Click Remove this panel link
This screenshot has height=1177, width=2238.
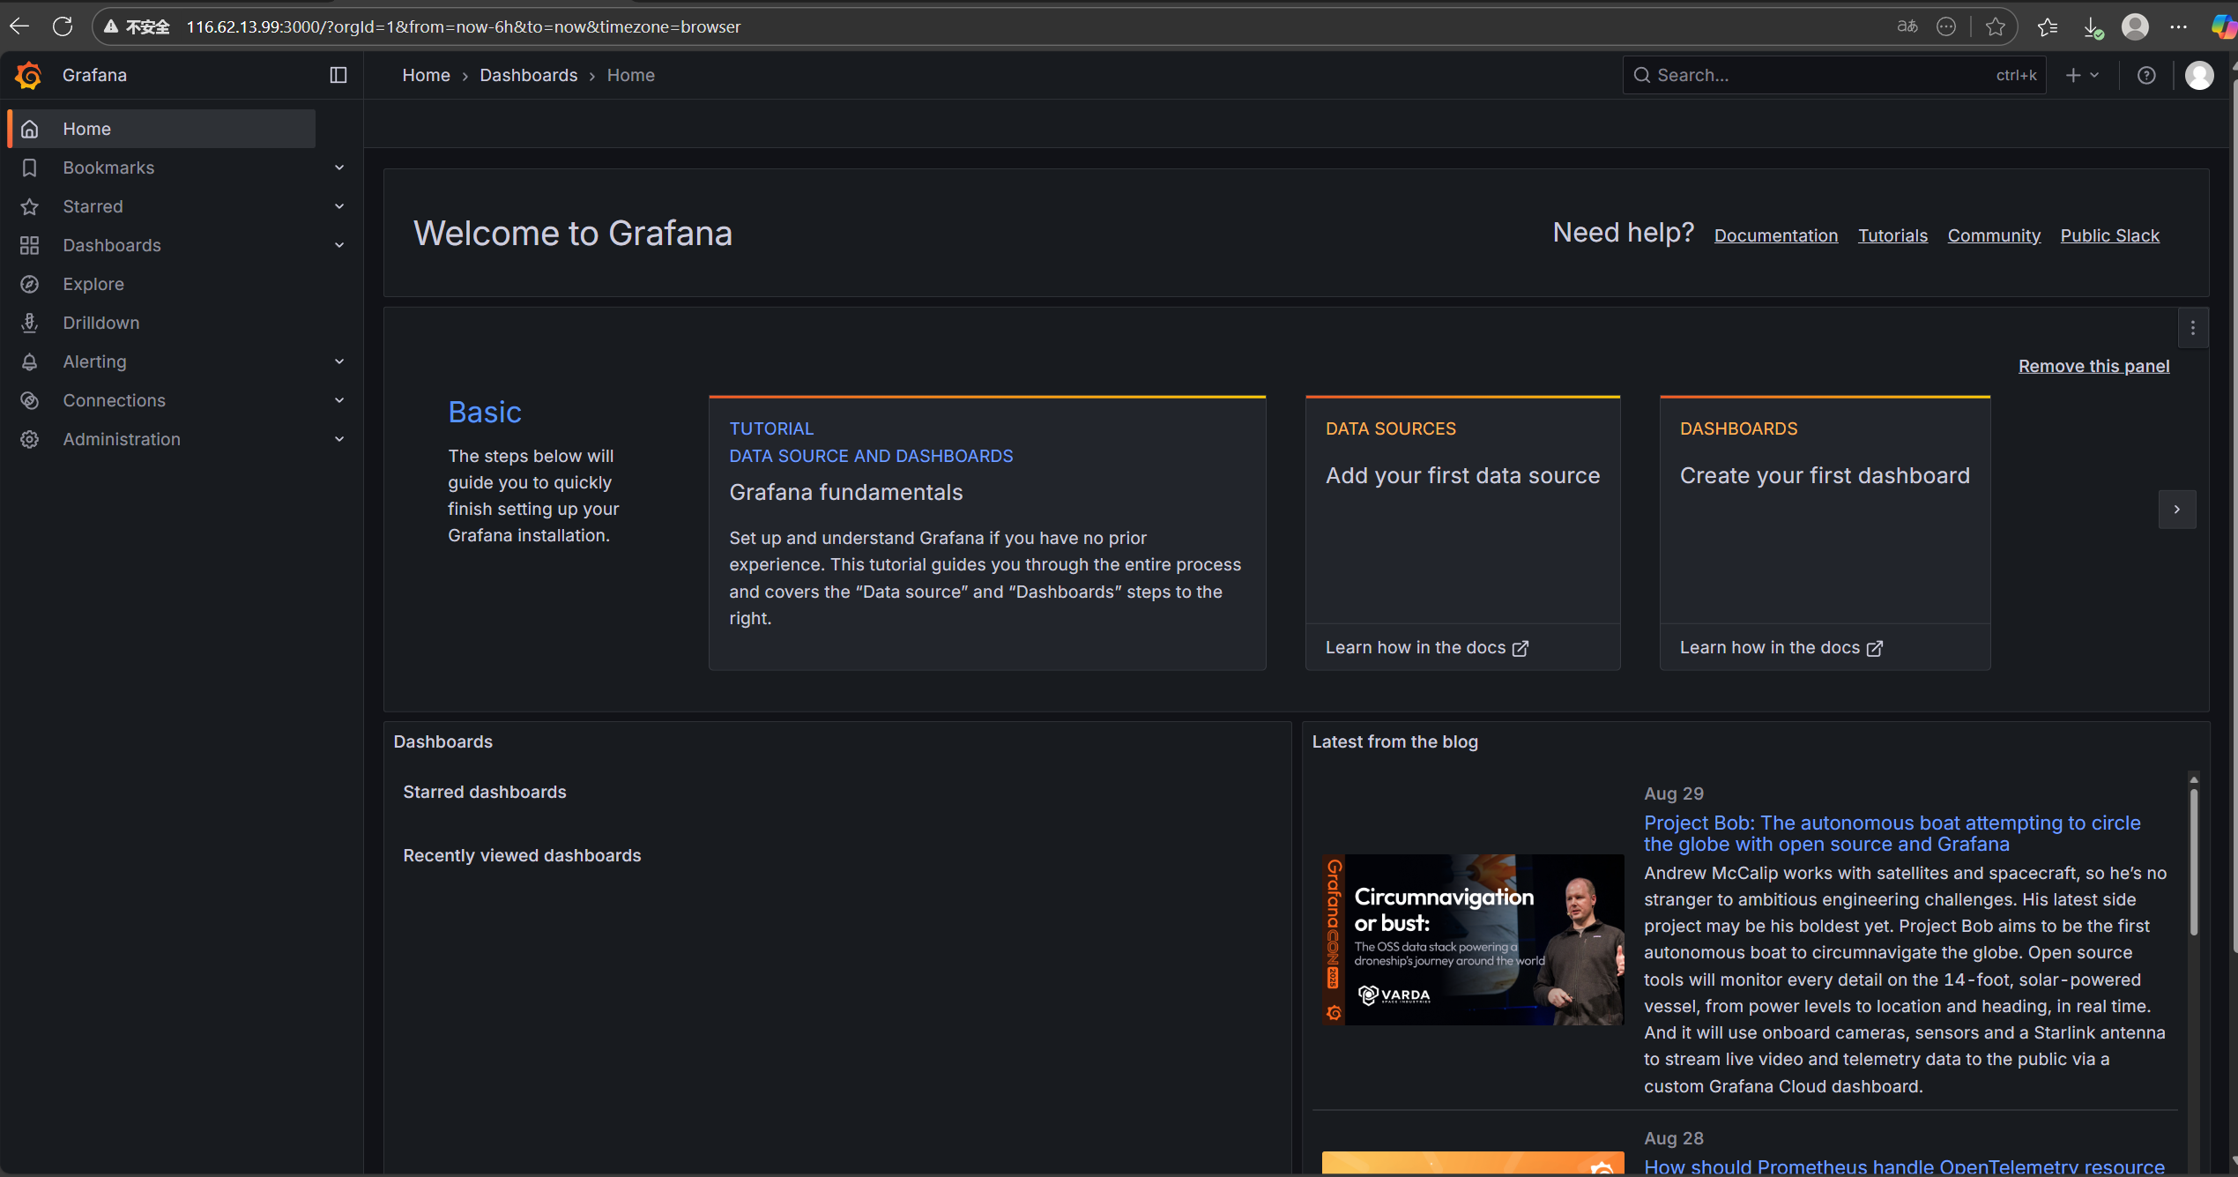coord(2093,366)
